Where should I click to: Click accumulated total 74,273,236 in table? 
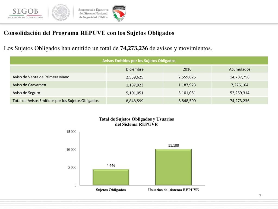[x=239, y=101]
